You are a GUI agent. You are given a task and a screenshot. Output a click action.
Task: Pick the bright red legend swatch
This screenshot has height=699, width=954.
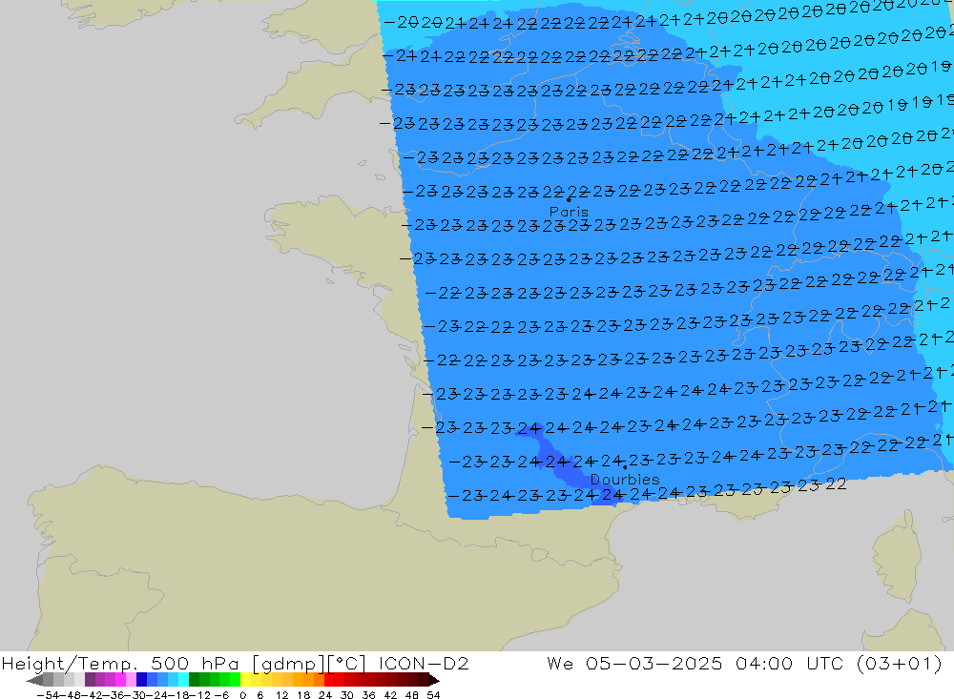click(329, 680)
